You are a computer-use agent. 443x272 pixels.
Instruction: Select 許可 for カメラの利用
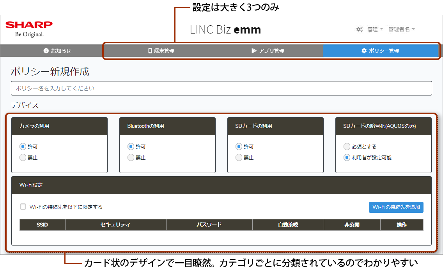[x=23, y=147]
